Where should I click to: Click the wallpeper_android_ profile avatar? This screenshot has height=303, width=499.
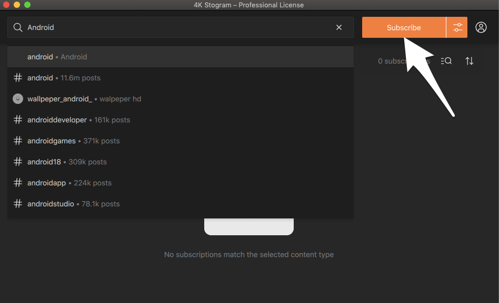tap(18, 99)
